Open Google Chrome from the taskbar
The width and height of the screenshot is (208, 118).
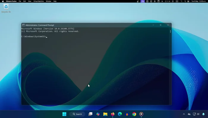(134, 114)
